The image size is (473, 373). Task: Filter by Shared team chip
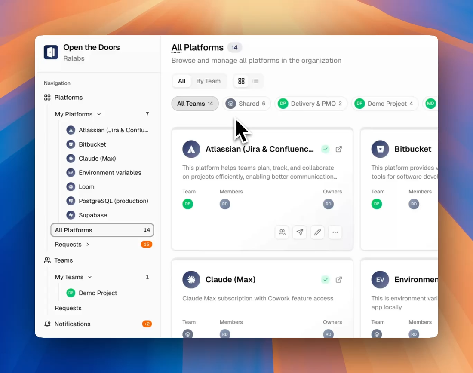246,104
